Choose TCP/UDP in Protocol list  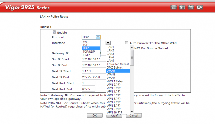(91, 52)
